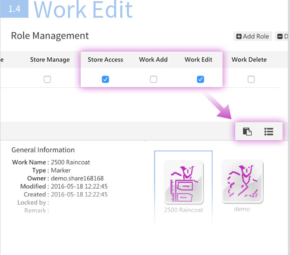Click the Role Management heading
290x255 pixels.
50,35
